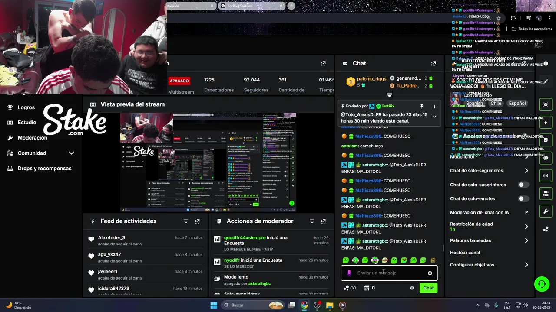Screen dimensions: 556x312
Task: Click the stream info circle icon
Action: (x=546, y=63)
